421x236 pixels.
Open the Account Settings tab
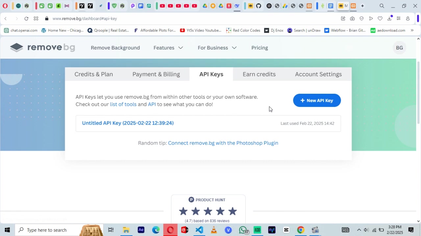coord(318,74)
